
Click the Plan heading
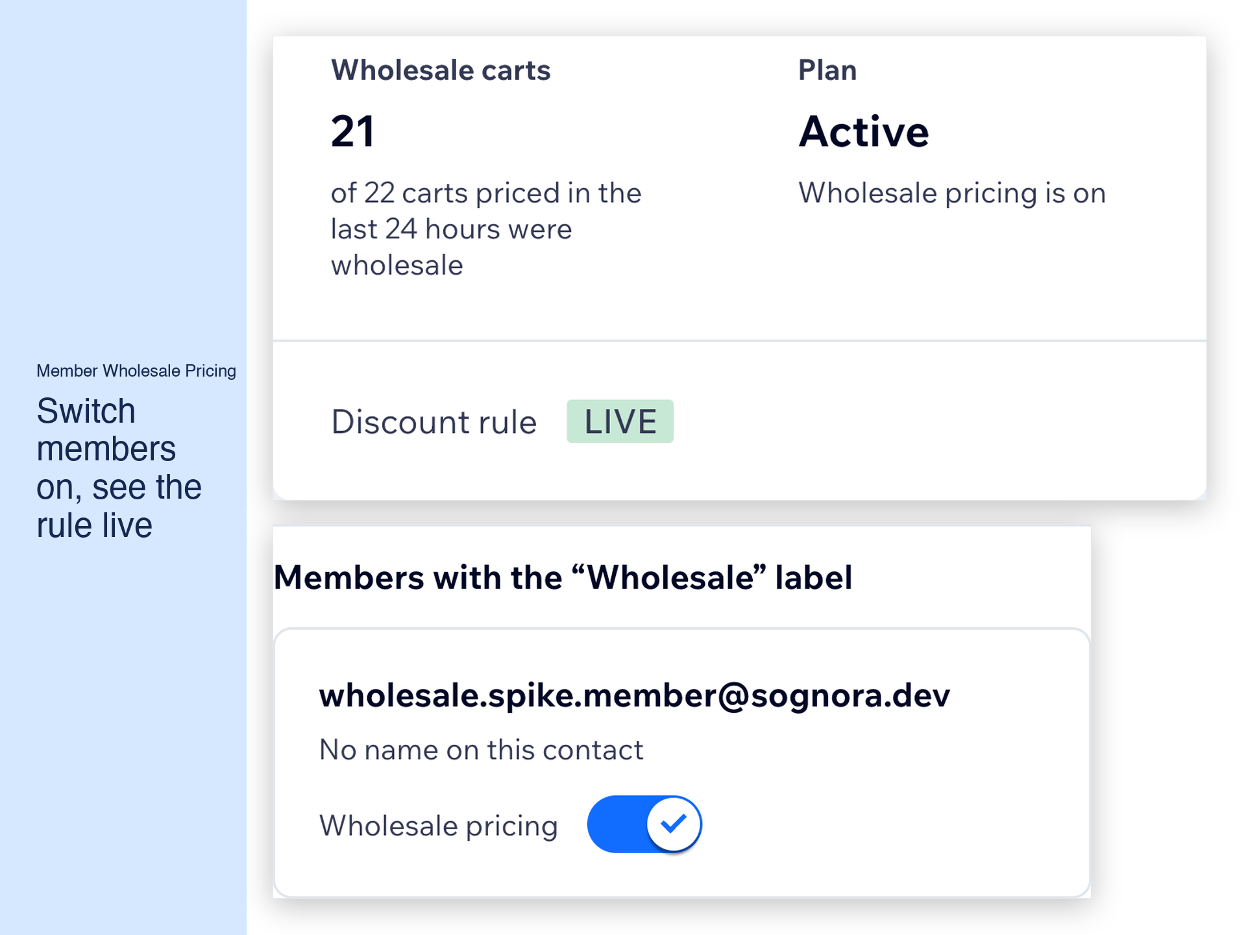click(827, 70)
